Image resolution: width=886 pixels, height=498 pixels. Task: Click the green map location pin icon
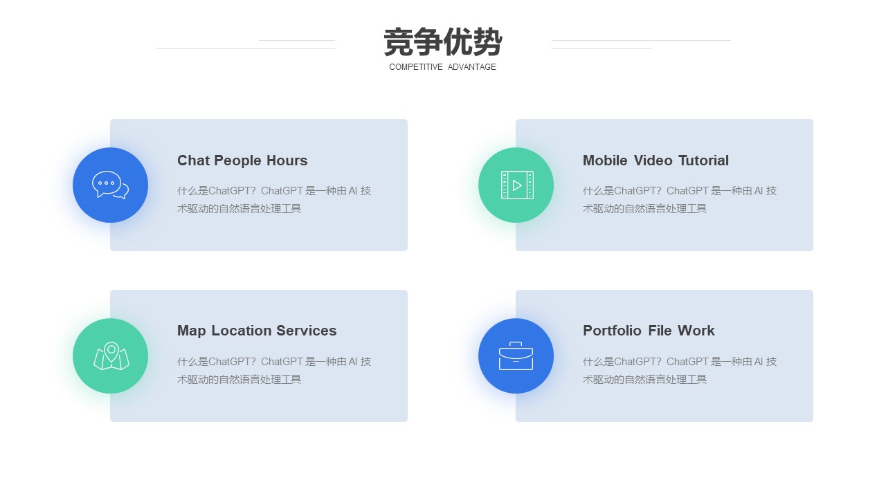pos(111,356)
